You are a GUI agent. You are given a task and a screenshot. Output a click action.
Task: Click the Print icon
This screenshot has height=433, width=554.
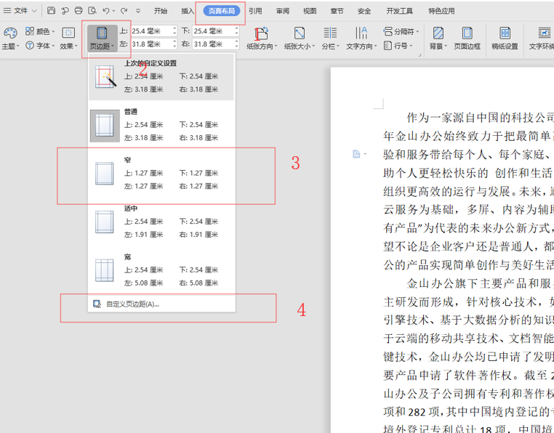[x=79, y=11]
